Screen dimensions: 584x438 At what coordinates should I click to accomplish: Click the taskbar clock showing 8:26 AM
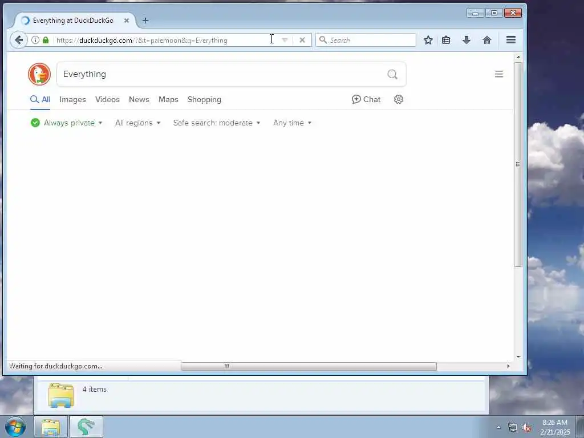(x=554, y=427)
